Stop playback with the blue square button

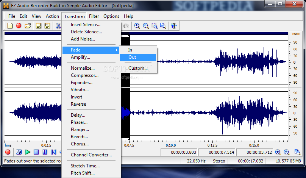click(36, 152)
